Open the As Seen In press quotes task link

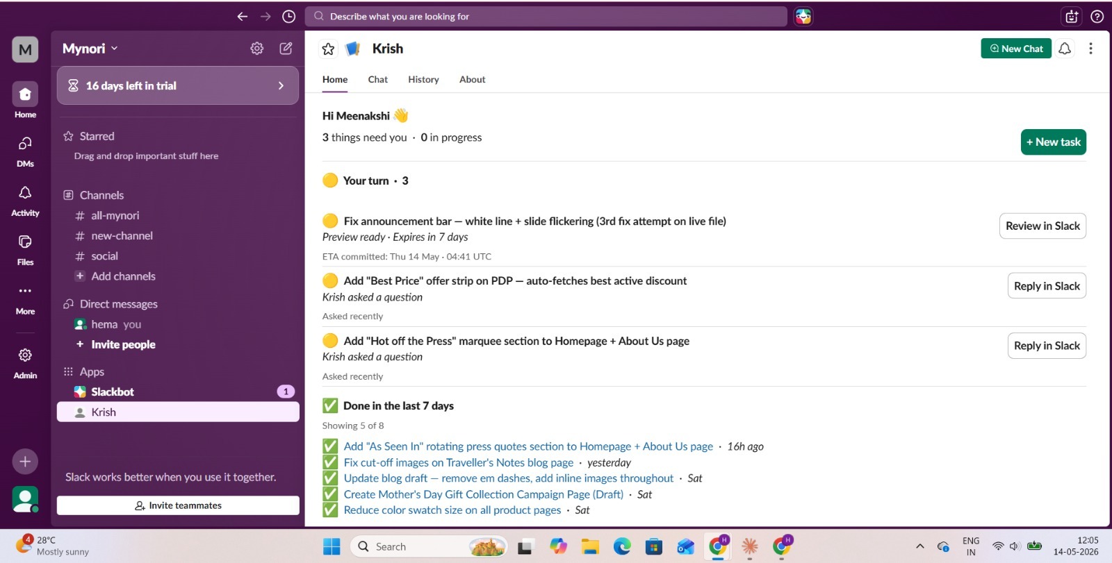pos(528,446)
